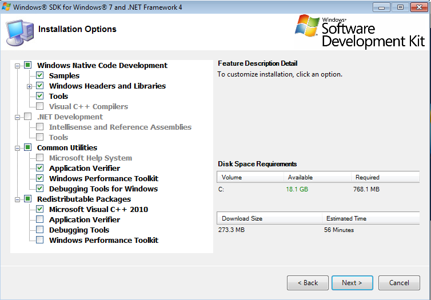The height and width of the screenshot is (300, 431).
Task: Collapse the .NET Development node
Action: pos(17,117)
